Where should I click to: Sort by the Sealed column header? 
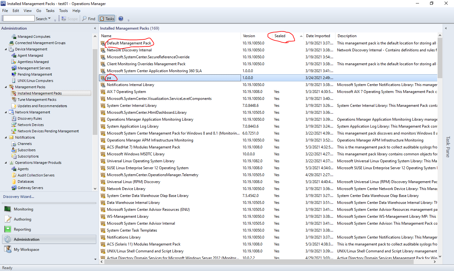coord(288,36)
